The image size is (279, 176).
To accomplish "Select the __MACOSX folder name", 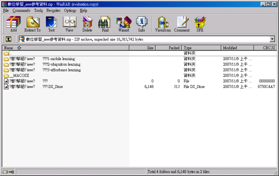I will point(19,75).
